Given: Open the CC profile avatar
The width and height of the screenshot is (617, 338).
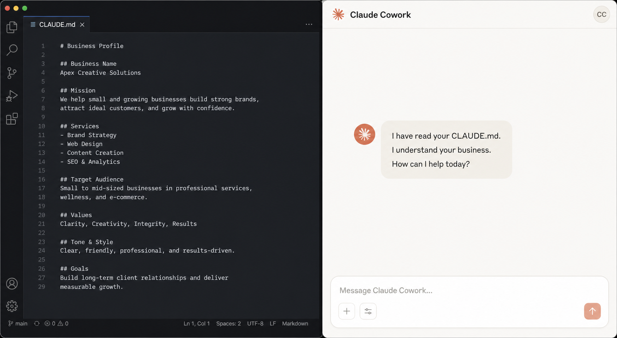Looking at the screenshot, I should click(601, 15).
